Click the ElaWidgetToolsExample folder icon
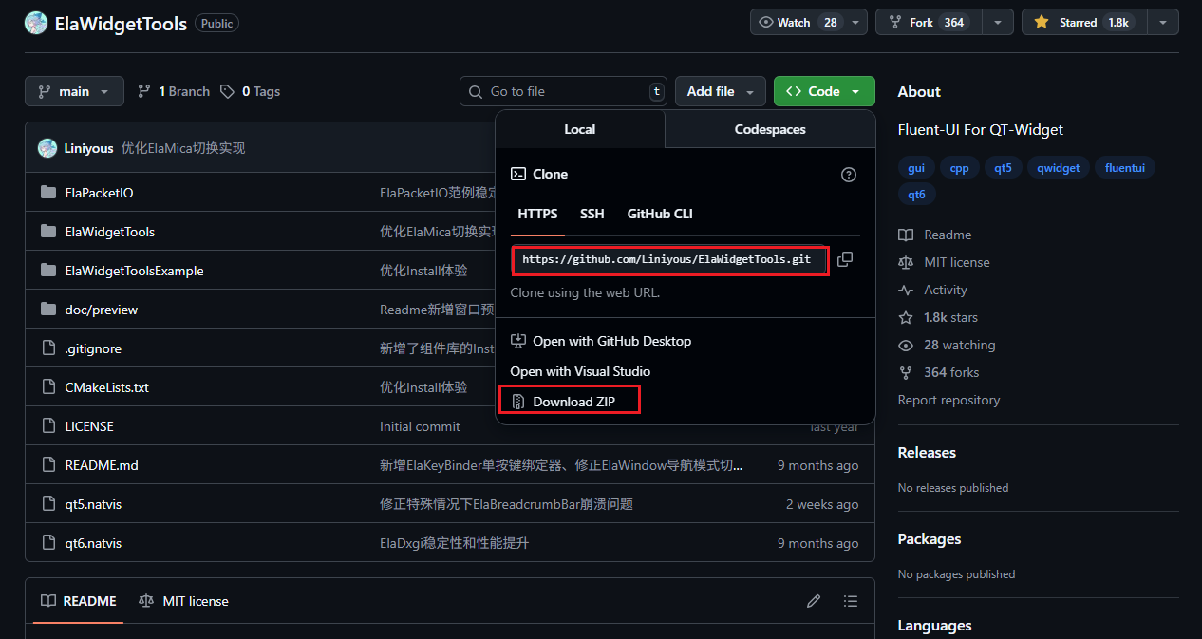 [x=48, y=271]
